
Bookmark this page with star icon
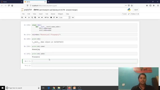(x=132, y=5)
